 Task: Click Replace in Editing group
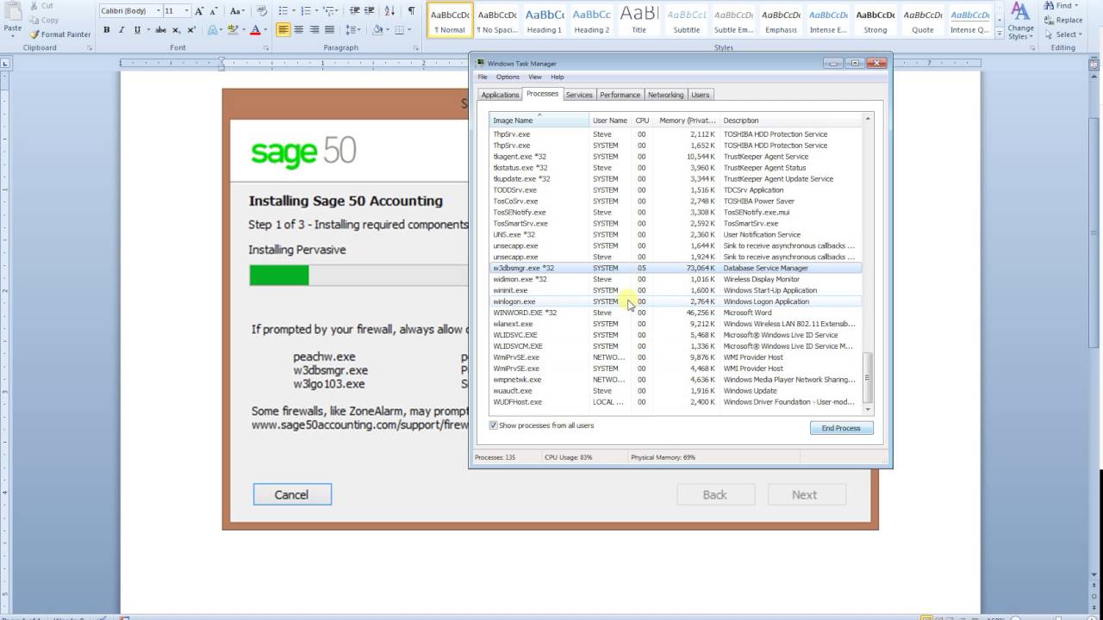pos(1064,20)
